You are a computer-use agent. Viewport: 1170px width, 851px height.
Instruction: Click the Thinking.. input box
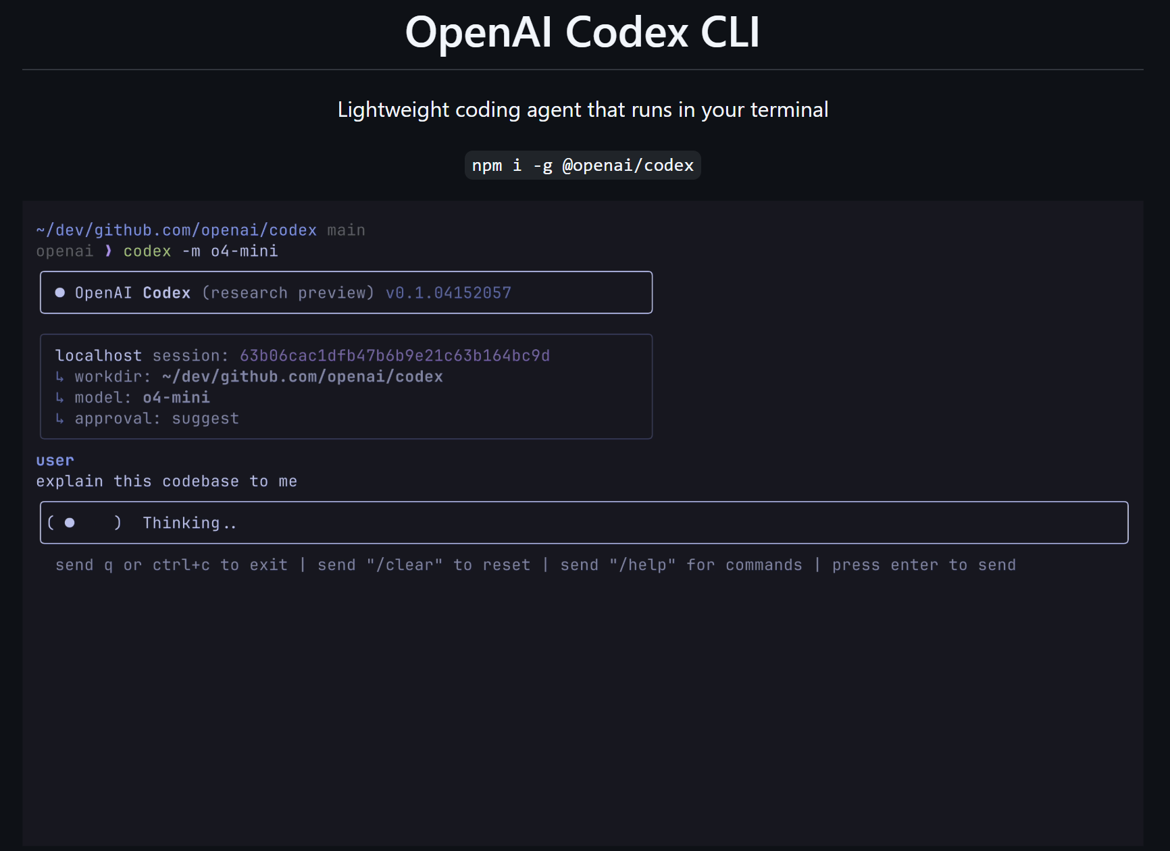point(584,523)
